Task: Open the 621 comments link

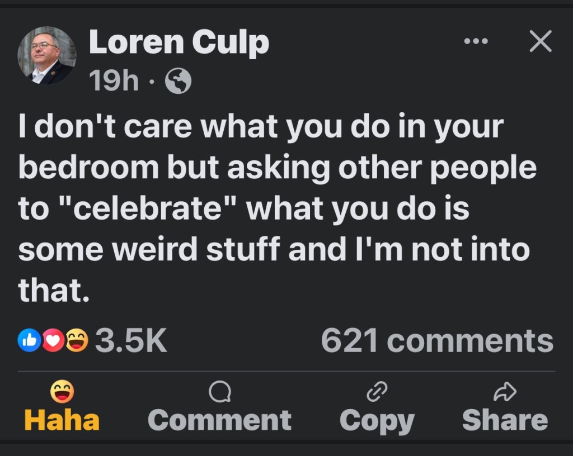Action: [437, 340]
